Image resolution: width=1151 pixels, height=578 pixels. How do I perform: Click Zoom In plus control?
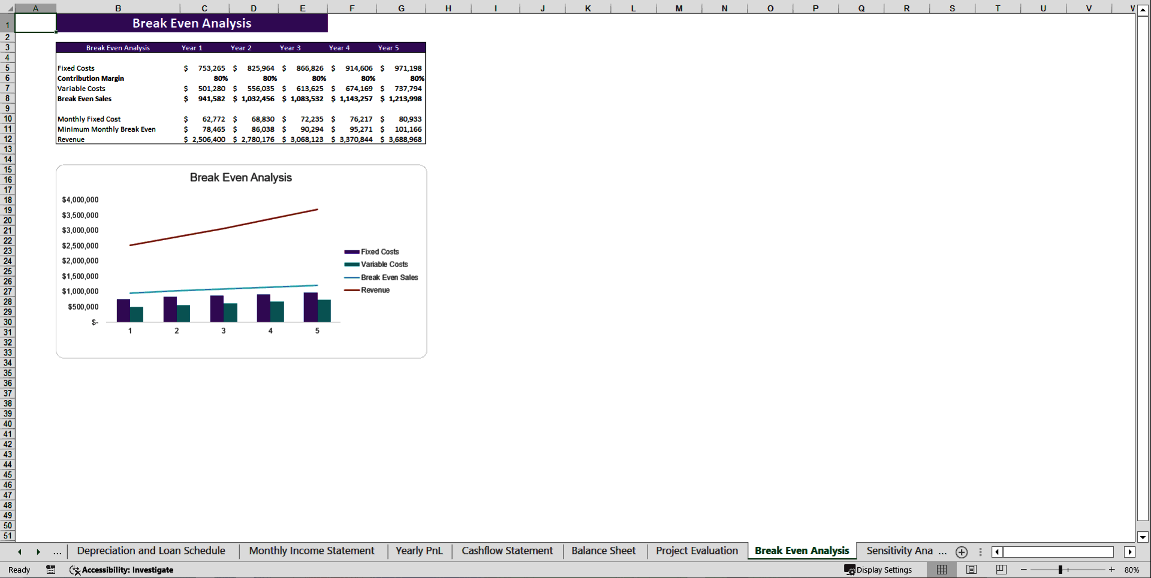[1112, 570]
